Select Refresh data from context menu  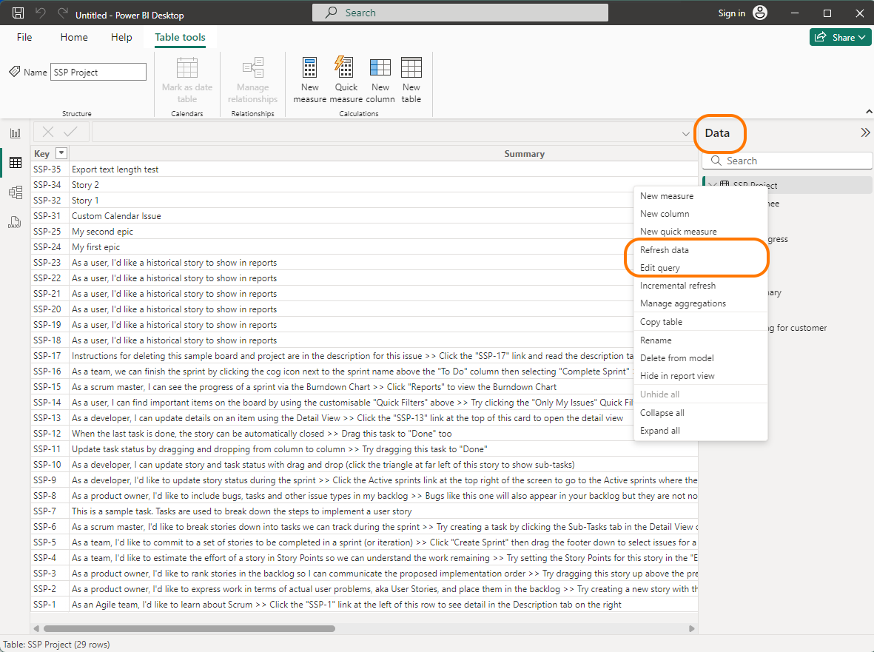pyautogui.click(x=665, y=250)
